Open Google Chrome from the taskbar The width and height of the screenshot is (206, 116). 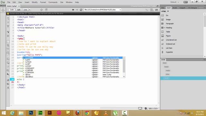[87, 113]
